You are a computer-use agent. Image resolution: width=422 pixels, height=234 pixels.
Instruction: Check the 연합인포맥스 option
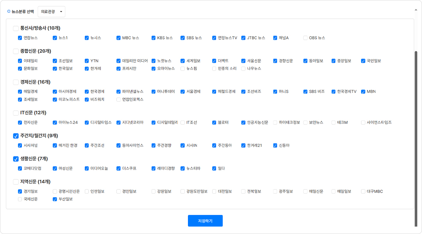[118, 99]
